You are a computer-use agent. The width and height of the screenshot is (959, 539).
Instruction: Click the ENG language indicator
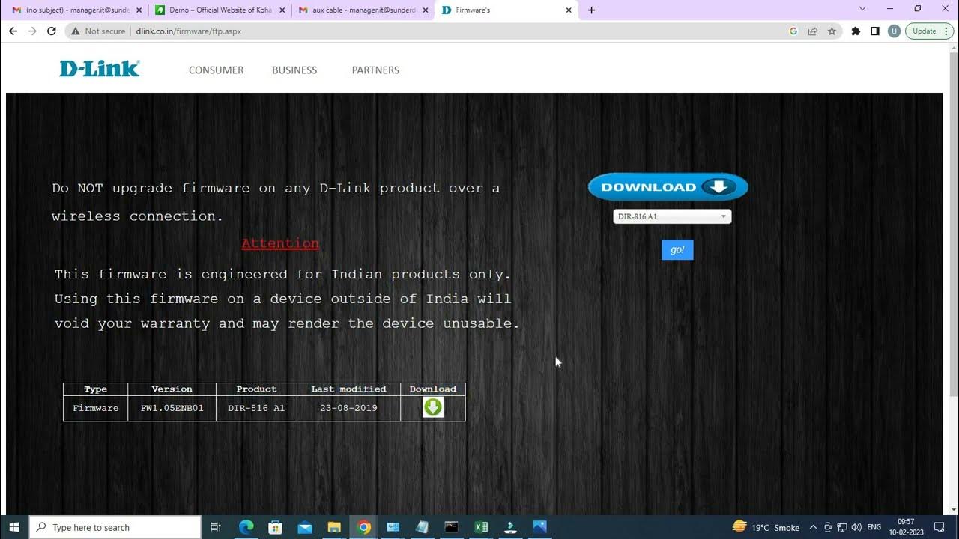pos(874,527)
